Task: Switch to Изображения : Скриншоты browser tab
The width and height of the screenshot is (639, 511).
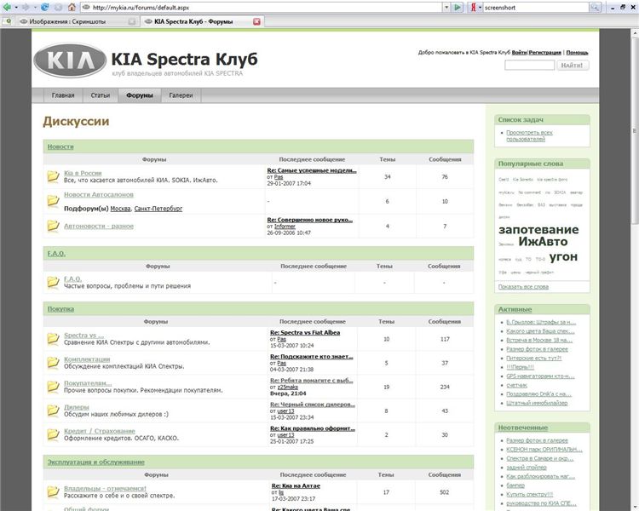Action: (x=78, y=21)
